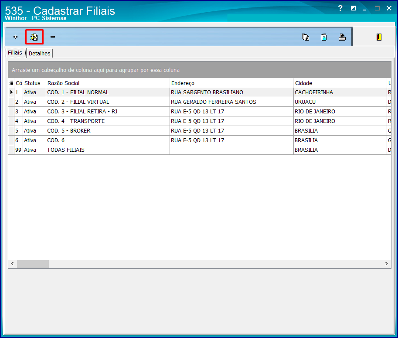The width and height of the screenshot is (398, 338).
Task: Sort by the Status column header
Action: click(x=34, y=83)
